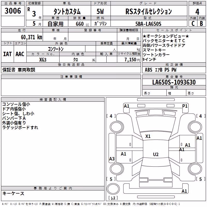Click P1 mark on front bumper corner
Image resolution: width=207 pixels, height=207 pixels.
(185, 106)
